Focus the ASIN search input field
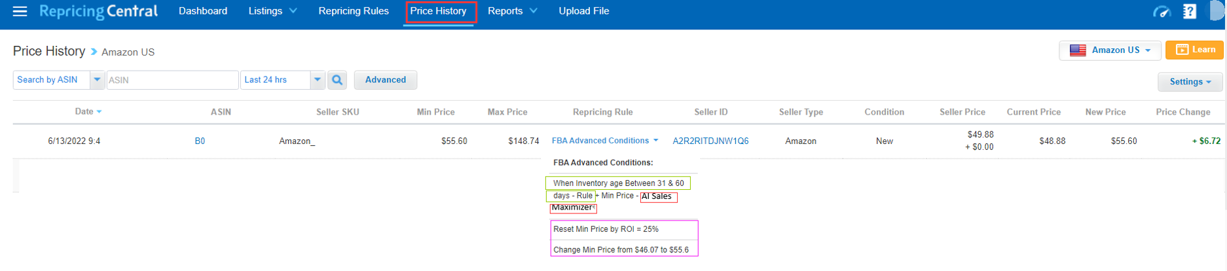Viewport: 1227px width, 271px height. tap(172, 80)
